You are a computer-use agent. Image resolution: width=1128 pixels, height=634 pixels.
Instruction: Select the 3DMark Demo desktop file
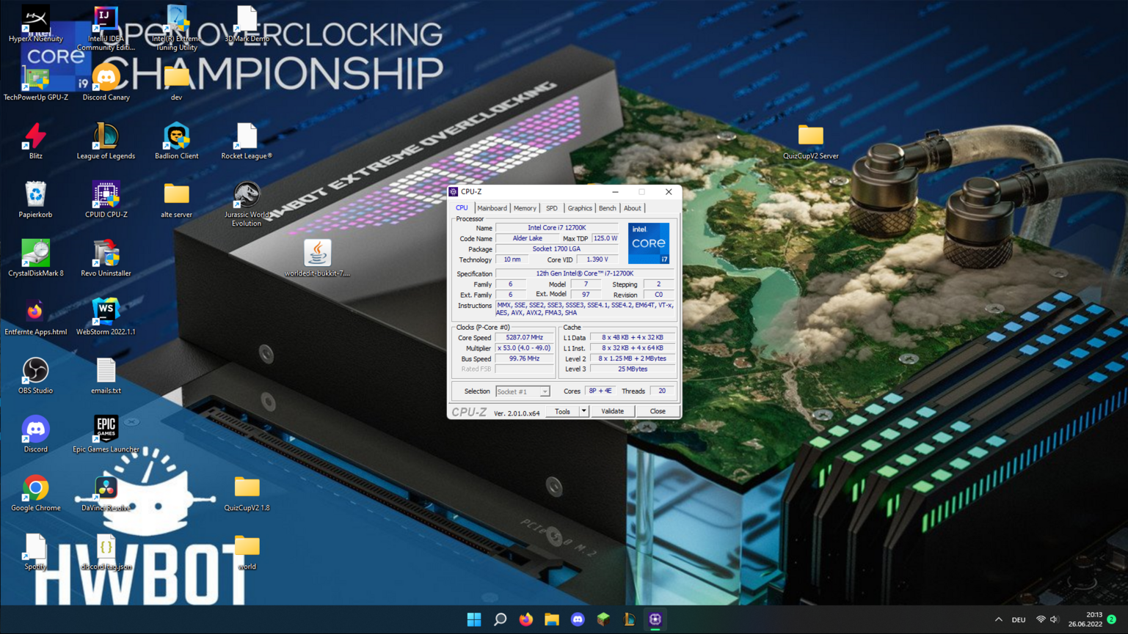coord(247,24)
